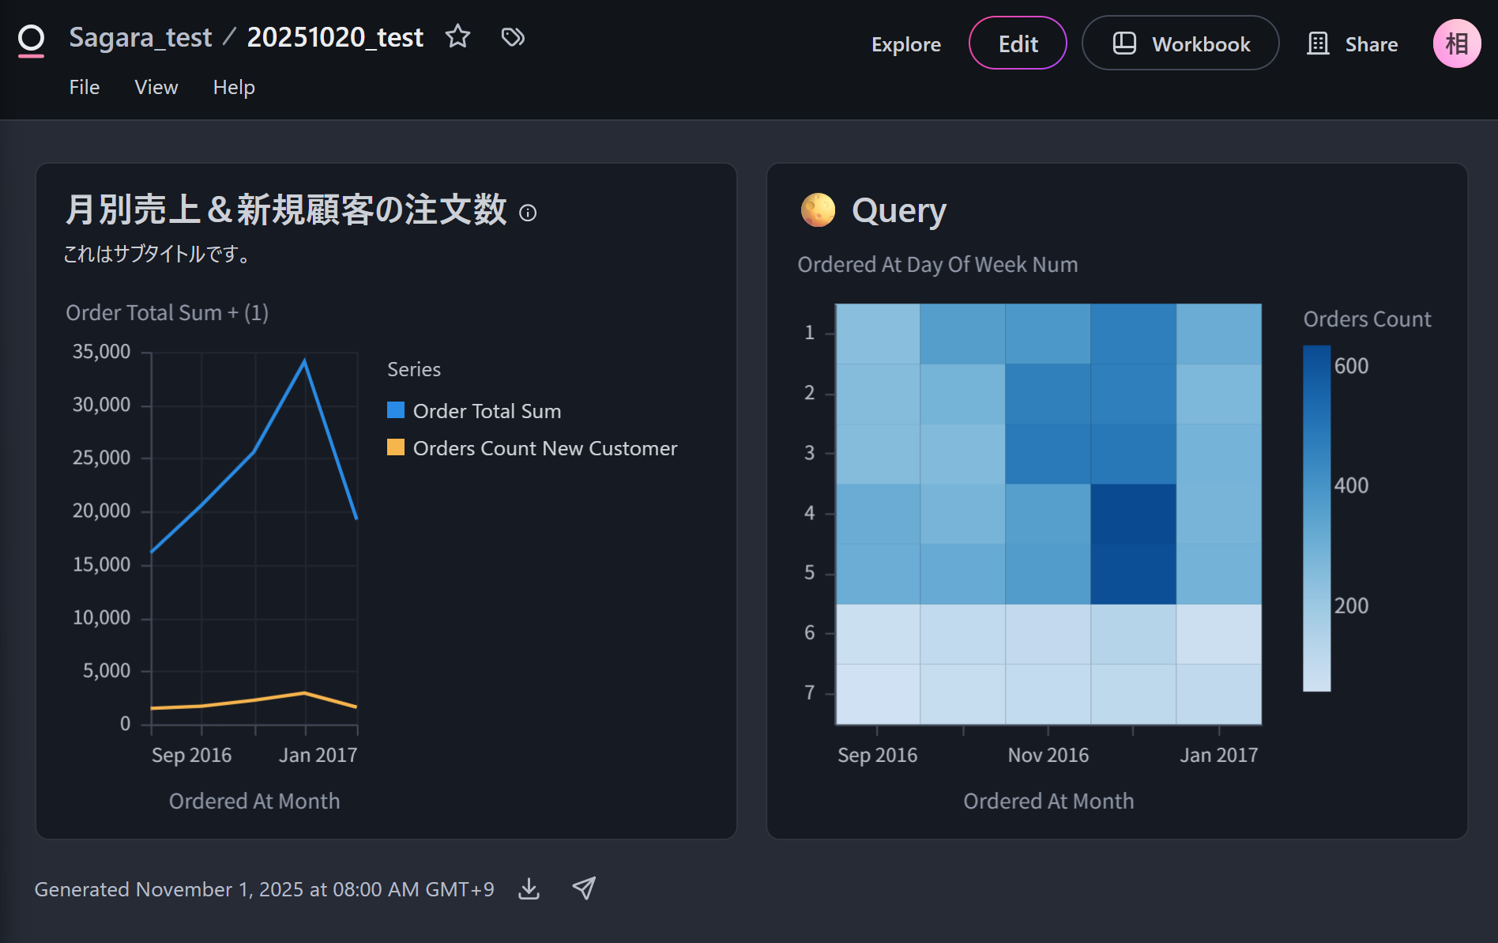Open the pink user avatar menu

1456,43
